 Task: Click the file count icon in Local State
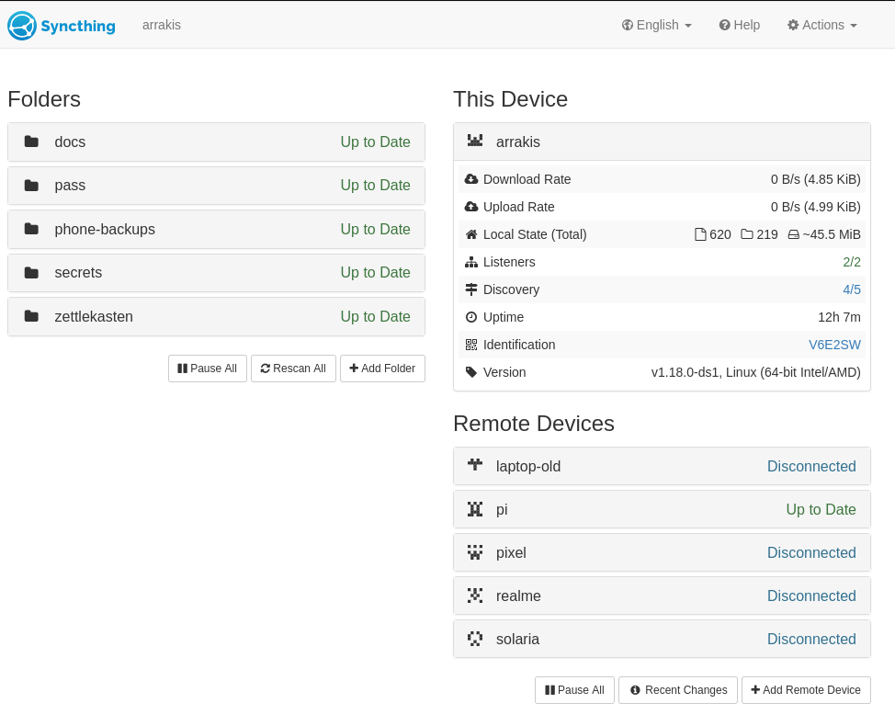[700, 234]
